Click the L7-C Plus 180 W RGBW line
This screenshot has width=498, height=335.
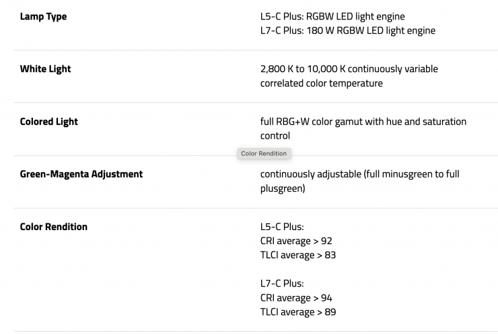click(347, 30)
